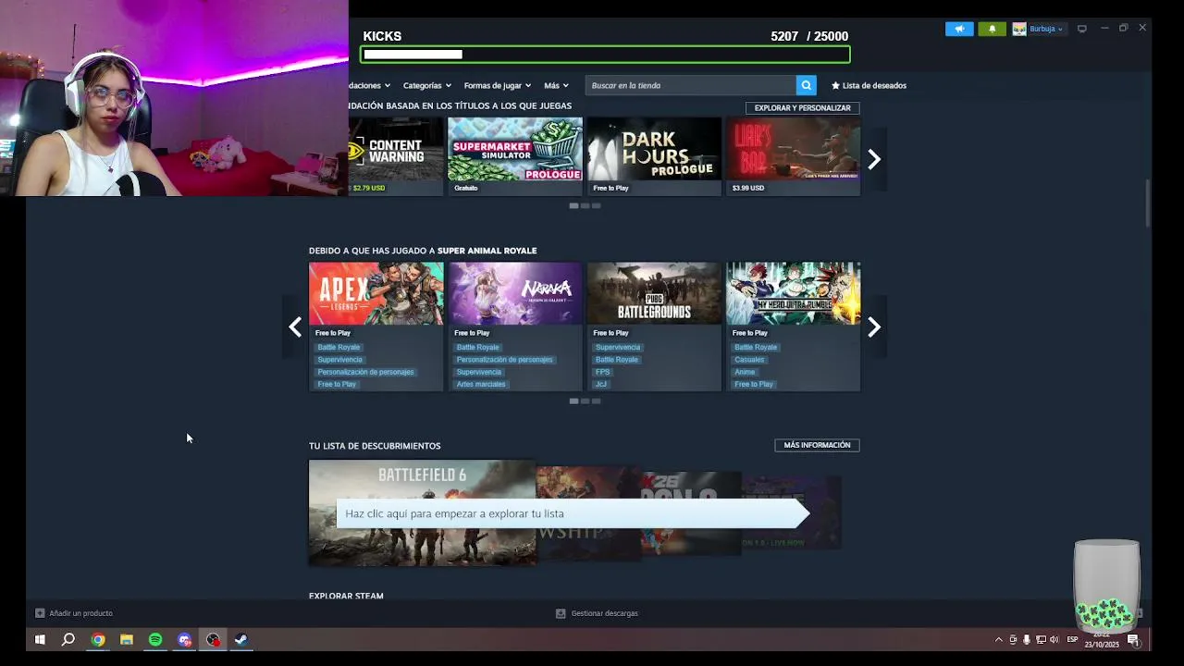Click the Anime tag under My Hero
Screen dimensions: 1184x666
click(745, 372)
